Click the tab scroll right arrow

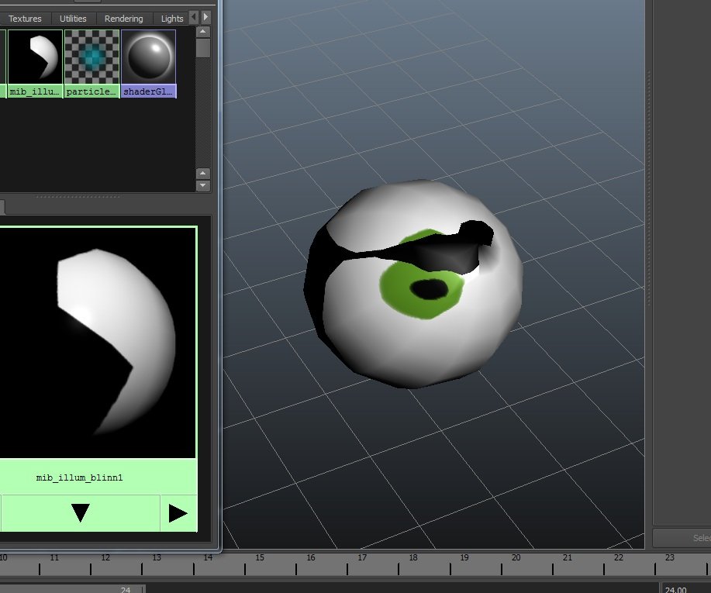click(206, 17)
